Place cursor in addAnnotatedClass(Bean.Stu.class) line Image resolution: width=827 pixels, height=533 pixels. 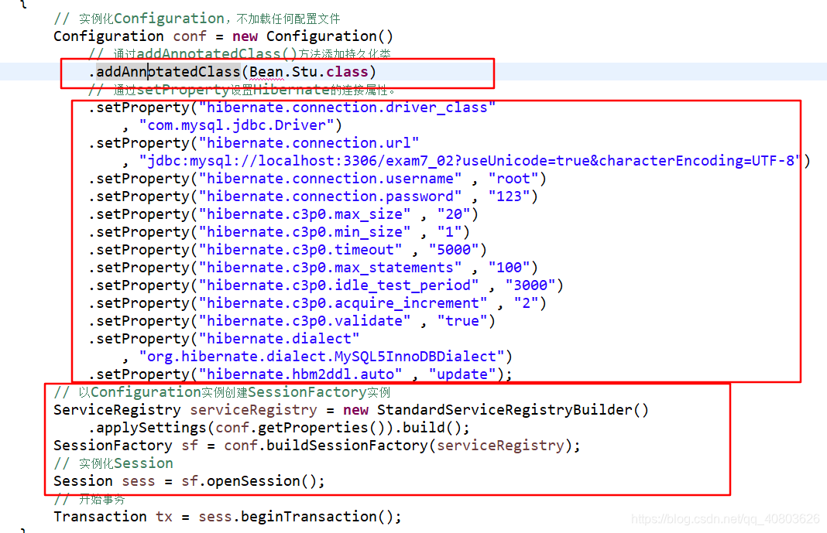coord(232,72)
